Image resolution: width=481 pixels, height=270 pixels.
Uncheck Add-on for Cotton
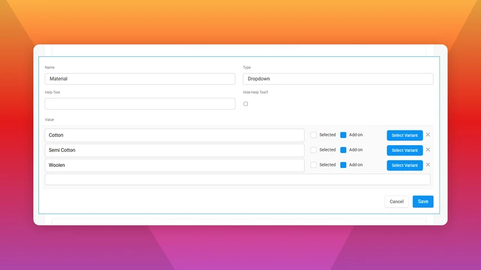[343, 135]
